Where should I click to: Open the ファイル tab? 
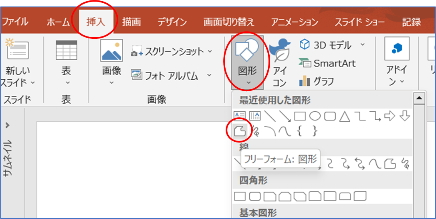[x=14, y=22]
